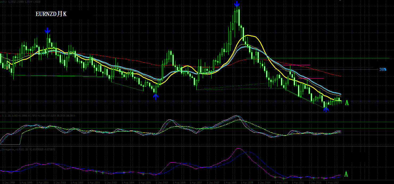Viewport: 394px width, 184px height.
Task: Click the upper short magenta horizontal line
Action: [299, 65]
